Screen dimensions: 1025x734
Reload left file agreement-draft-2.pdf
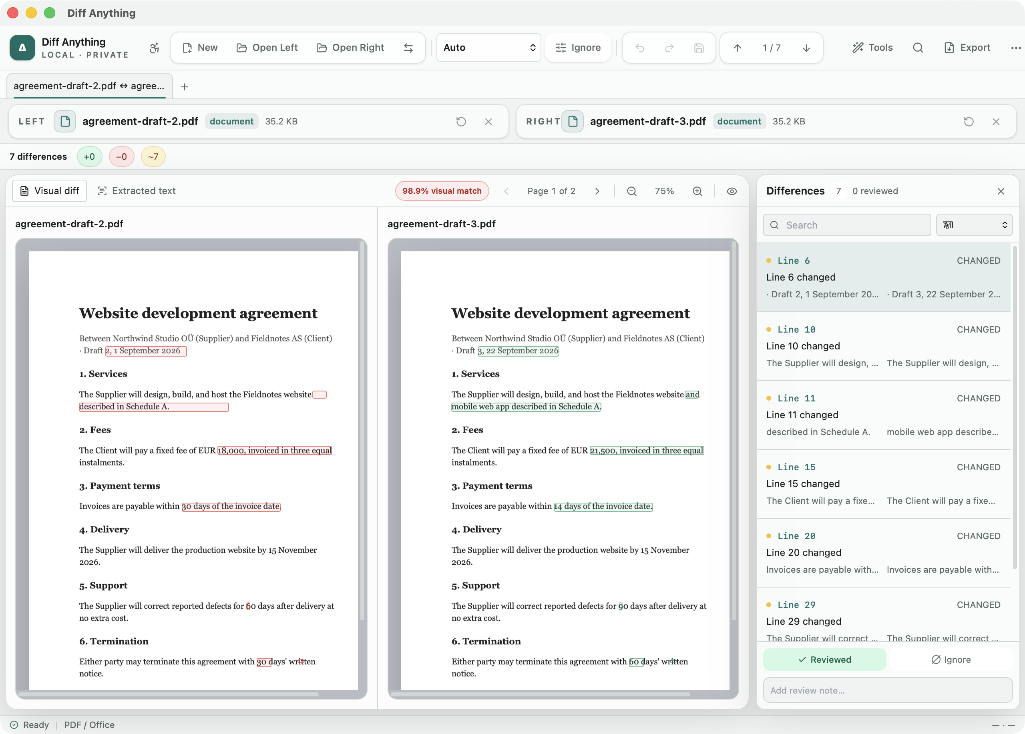[460, 122]
